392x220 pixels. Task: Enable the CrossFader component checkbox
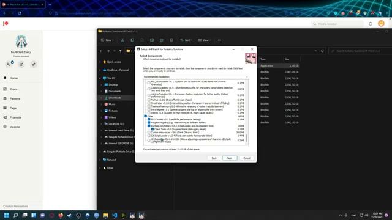click(149, 103)
